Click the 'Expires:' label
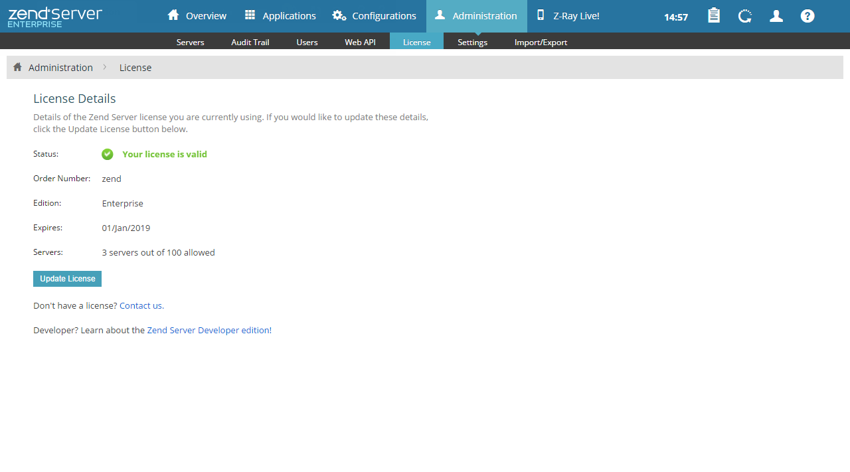 pyautogui.click(x=48, y=228)
